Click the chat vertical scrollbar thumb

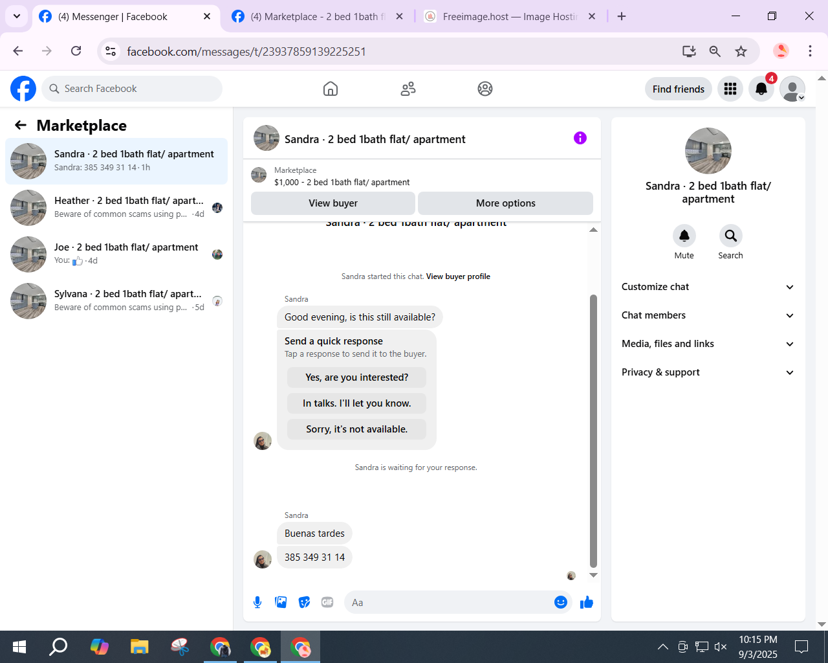click(x=593, y=431)
